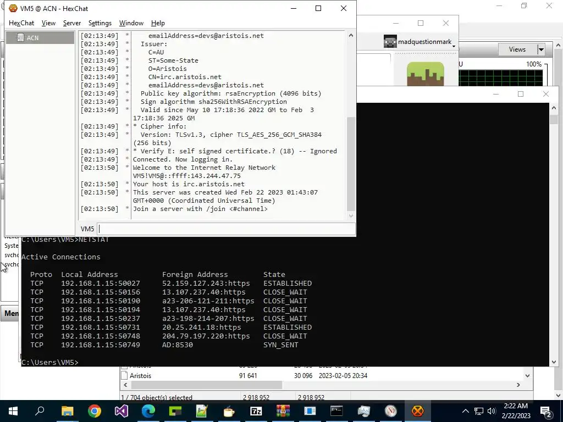Screen dimensions: 563x422
Task: Open the green-black taskbar app icon
Action: (x=175, y=411)
